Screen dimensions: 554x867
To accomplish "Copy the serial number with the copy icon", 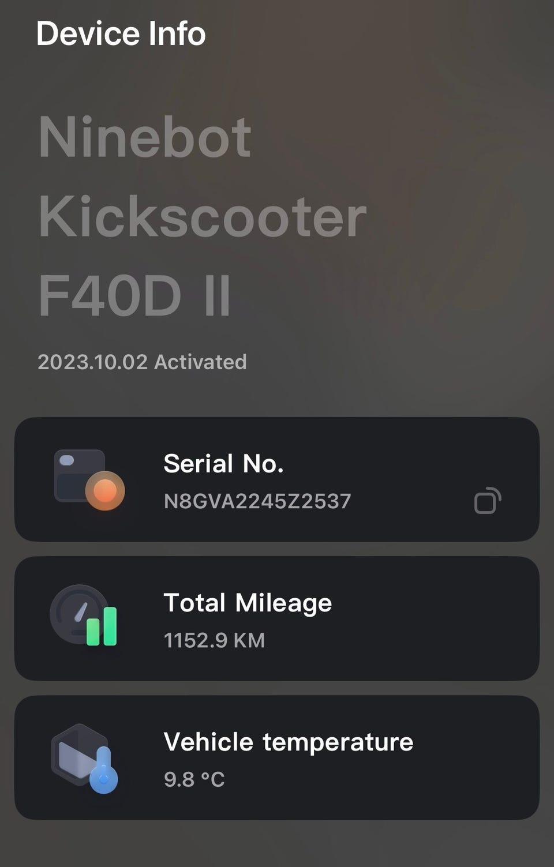I will 487,501.
